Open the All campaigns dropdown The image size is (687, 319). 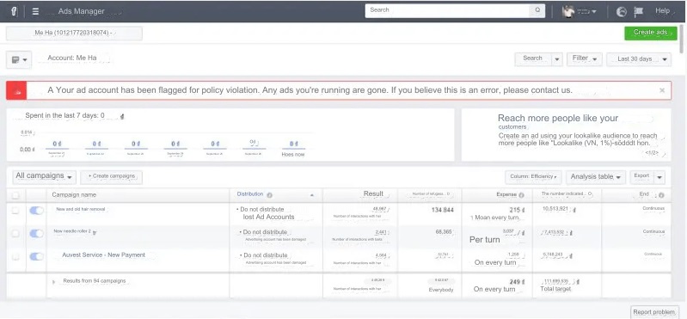click(x=44, y=176)
